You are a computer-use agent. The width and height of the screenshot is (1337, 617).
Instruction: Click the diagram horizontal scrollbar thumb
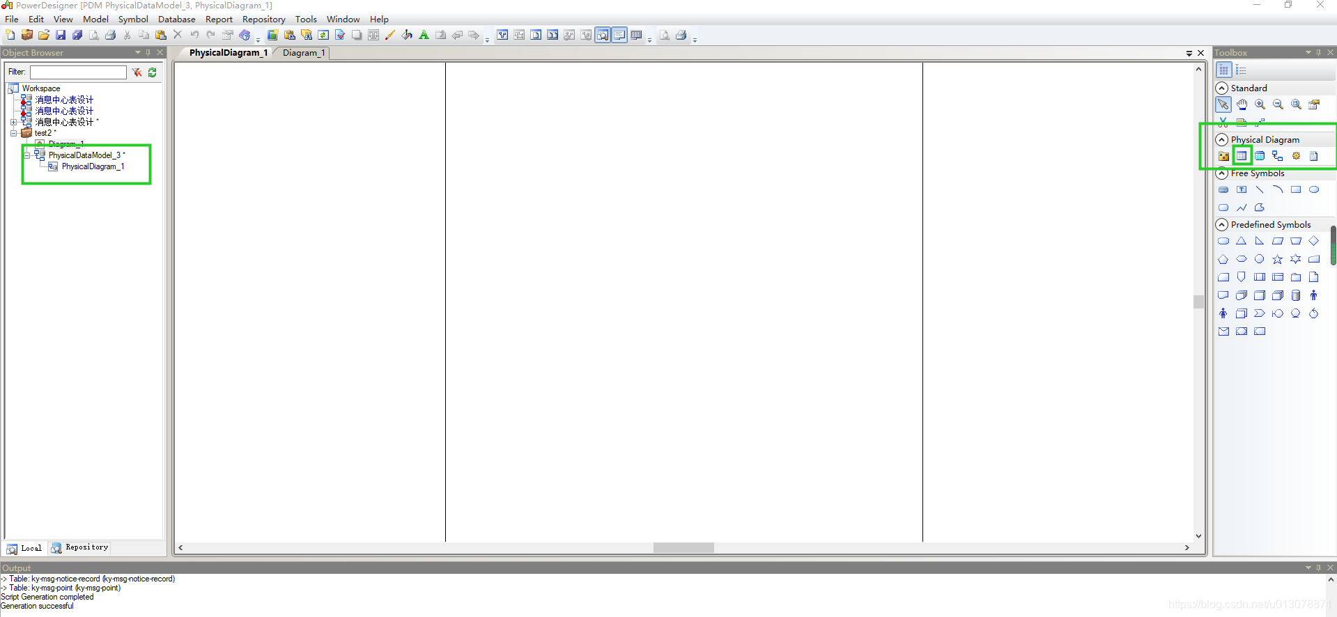coord(683,548)
